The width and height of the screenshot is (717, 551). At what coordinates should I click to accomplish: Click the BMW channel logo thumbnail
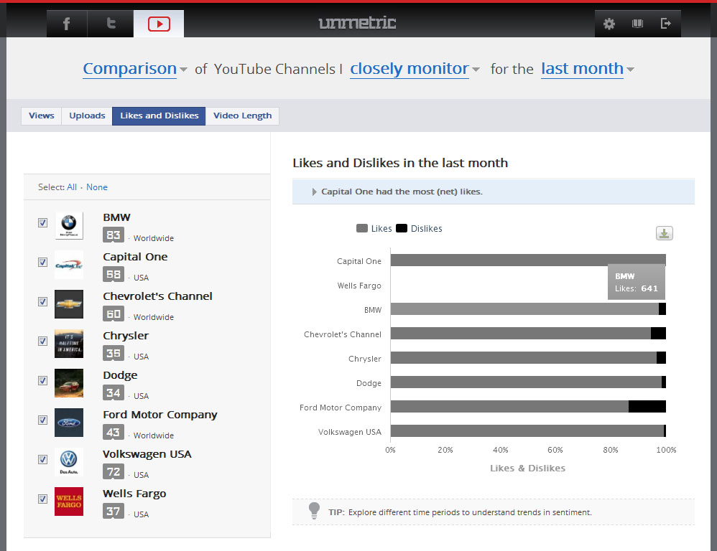click(x=69, y=225)
